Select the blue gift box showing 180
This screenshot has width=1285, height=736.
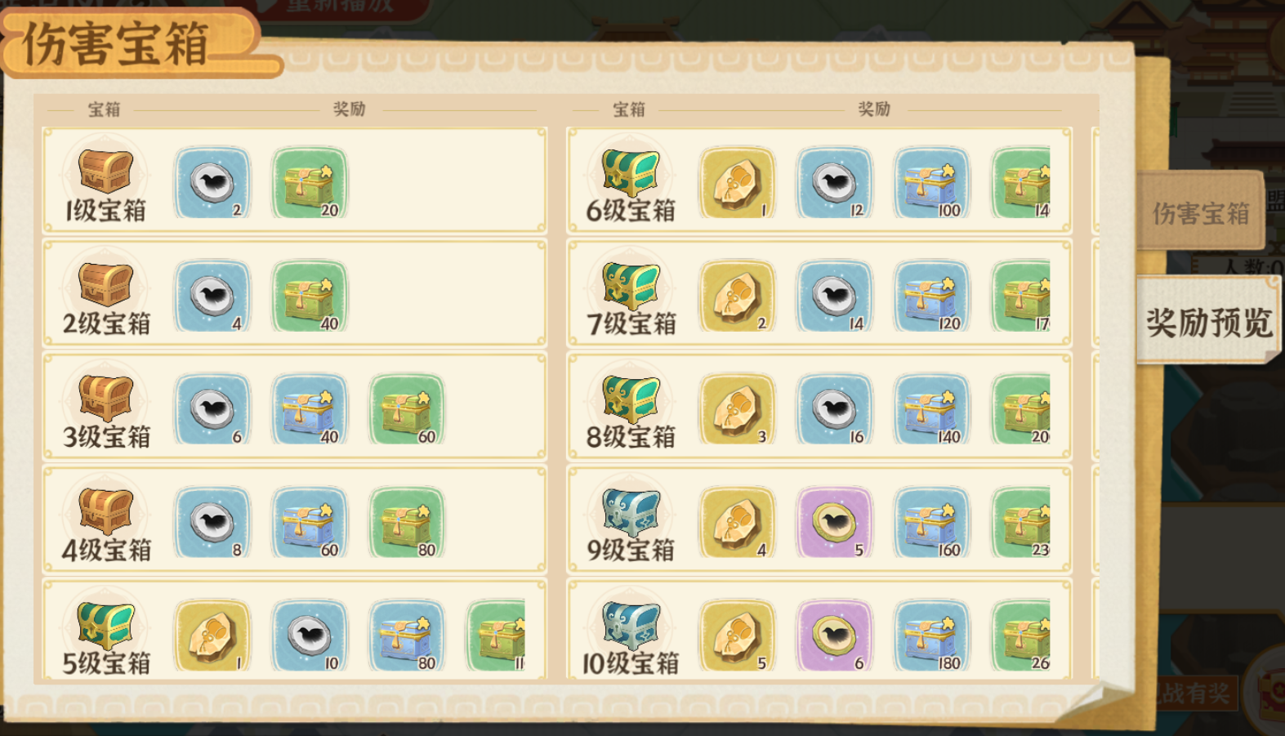(931, 636)
